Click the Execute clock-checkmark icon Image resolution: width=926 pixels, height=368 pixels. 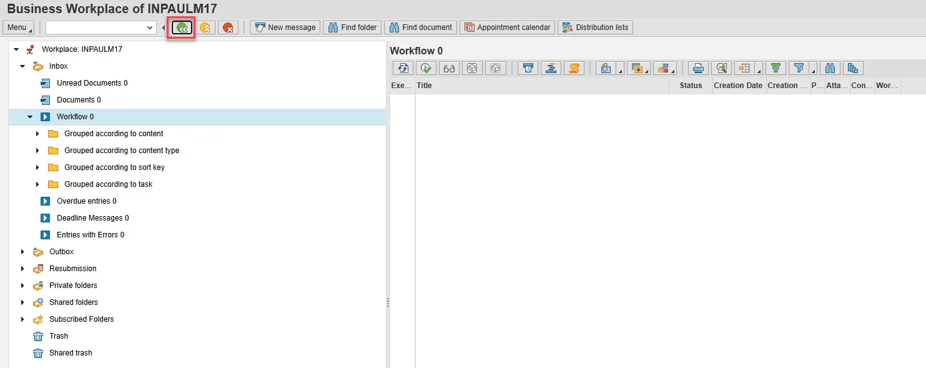point(426,68)
